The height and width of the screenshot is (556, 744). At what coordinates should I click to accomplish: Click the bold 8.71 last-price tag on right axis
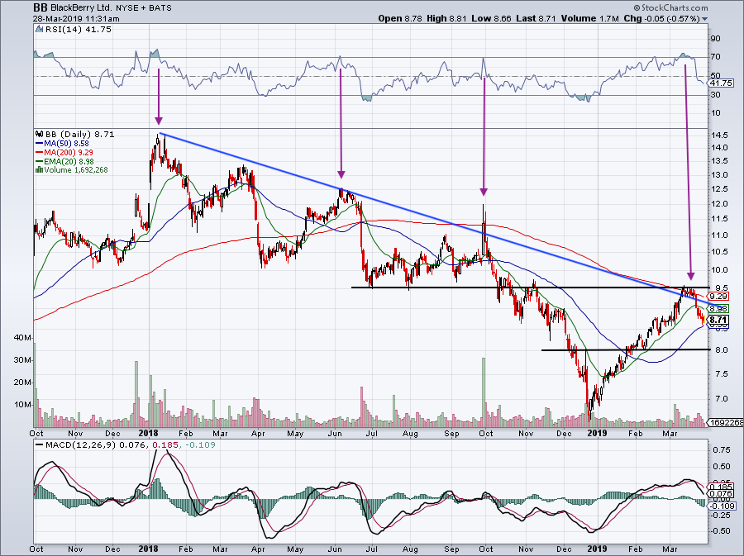tap(719, 320)
